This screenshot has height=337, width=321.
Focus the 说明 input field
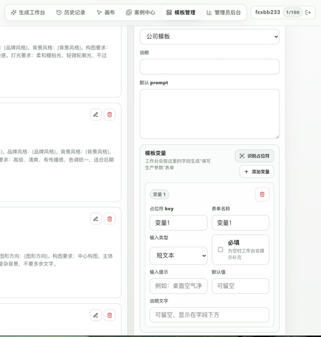click(209, 67)
